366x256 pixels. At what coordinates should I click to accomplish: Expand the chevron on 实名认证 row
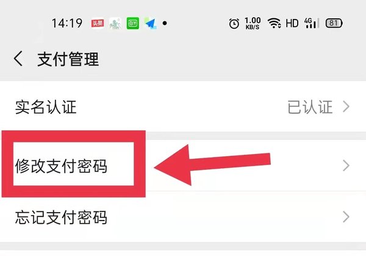coord(346,106)
